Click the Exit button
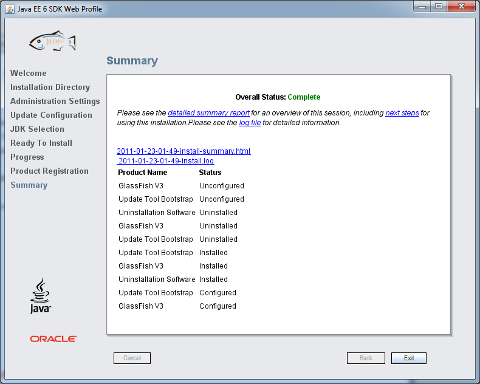The height and width of the screenshot is (384, 480). (x=409, y=358)
